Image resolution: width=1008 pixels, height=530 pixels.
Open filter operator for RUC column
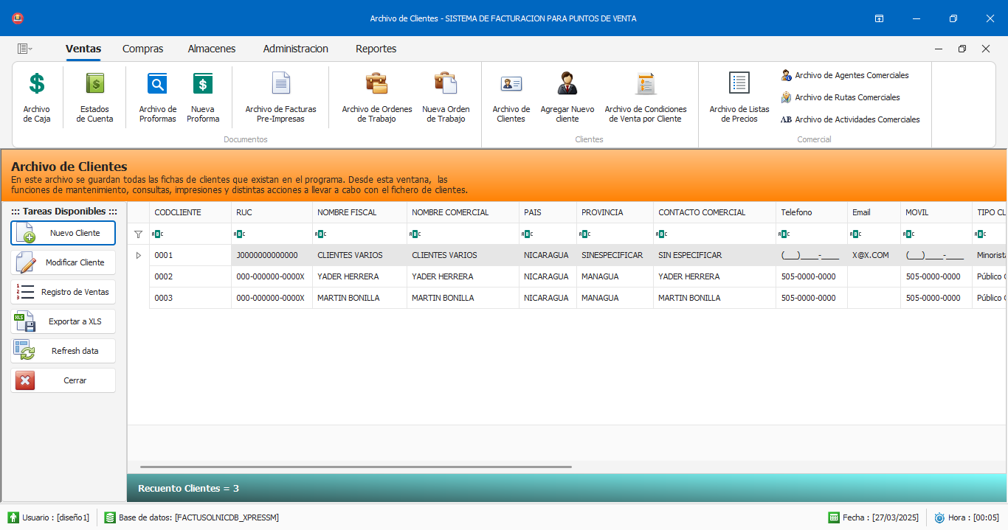click(239, 234)
